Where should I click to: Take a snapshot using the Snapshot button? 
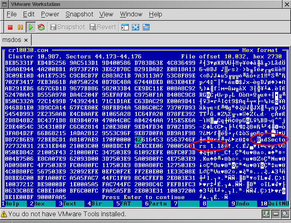pos(68,27)
